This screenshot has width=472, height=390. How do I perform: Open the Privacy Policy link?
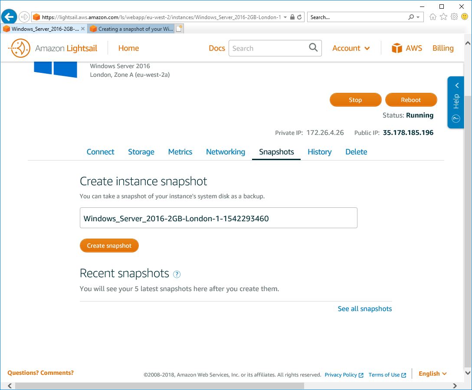344,375
